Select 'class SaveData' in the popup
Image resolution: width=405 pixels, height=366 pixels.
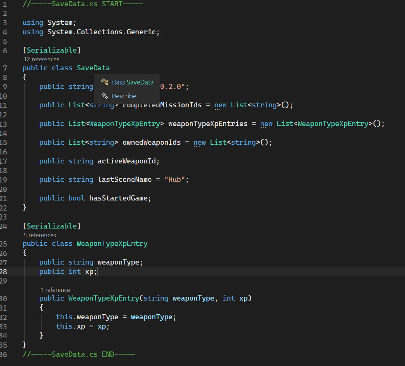coord(132,82)
